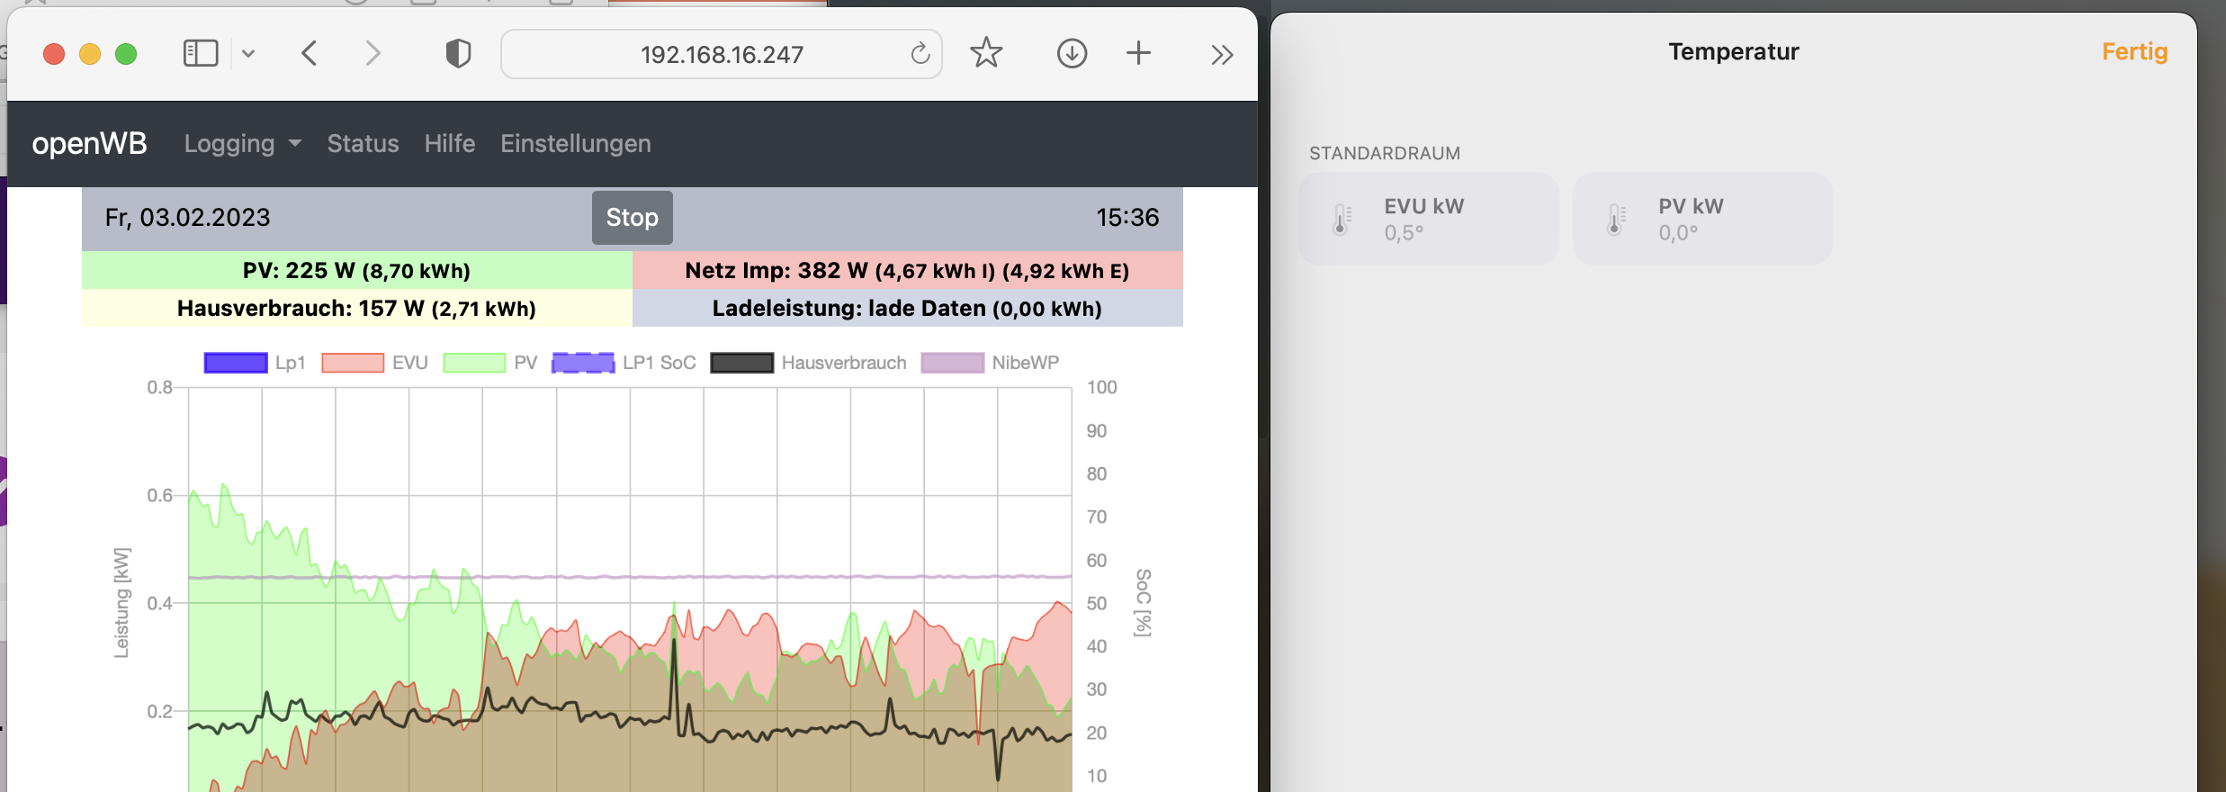Screen dimensions: 2226x792
Task: Open the Einstellungen menu item
Action: pyautogui.click(x=575, y=144)
